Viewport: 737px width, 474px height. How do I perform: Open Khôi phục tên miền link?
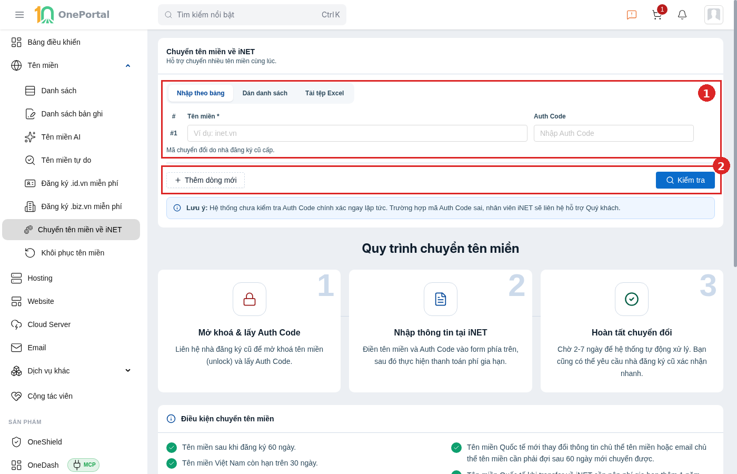point(73,253)
